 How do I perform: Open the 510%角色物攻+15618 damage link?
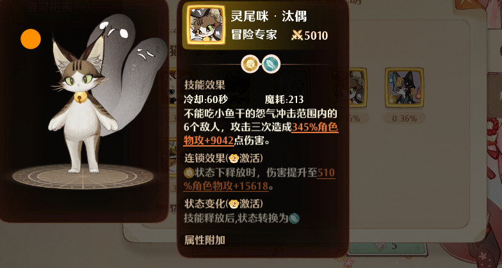(259, 179)
